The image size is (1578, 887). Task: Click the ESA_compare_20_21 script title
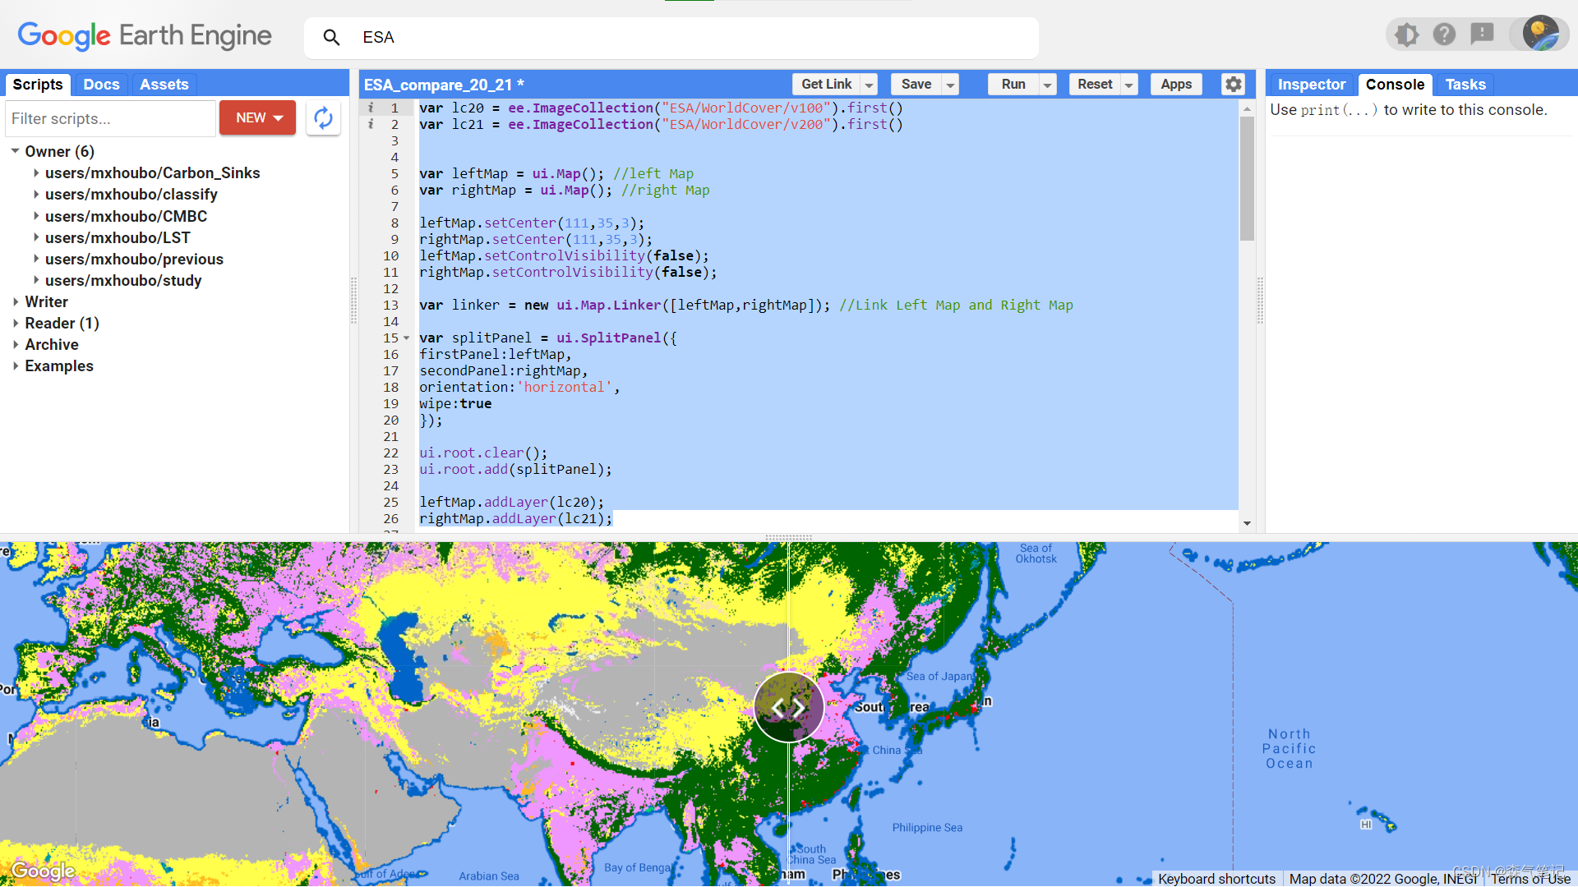point(444,85)
